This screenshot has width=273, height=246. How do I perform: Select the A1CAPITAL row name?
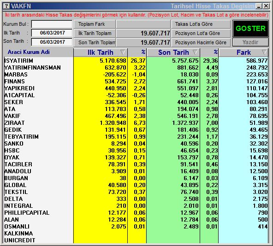(19, 95)
